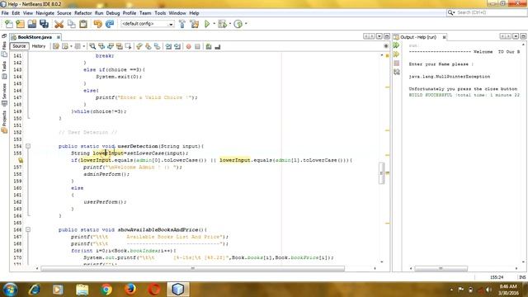Click editor Last Edit icon
This screenshot has height=297, width=528.
[56, 46]
